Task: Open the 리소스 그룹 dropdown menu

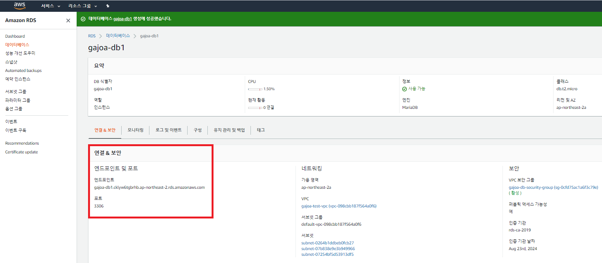Action: click(83, 6)
